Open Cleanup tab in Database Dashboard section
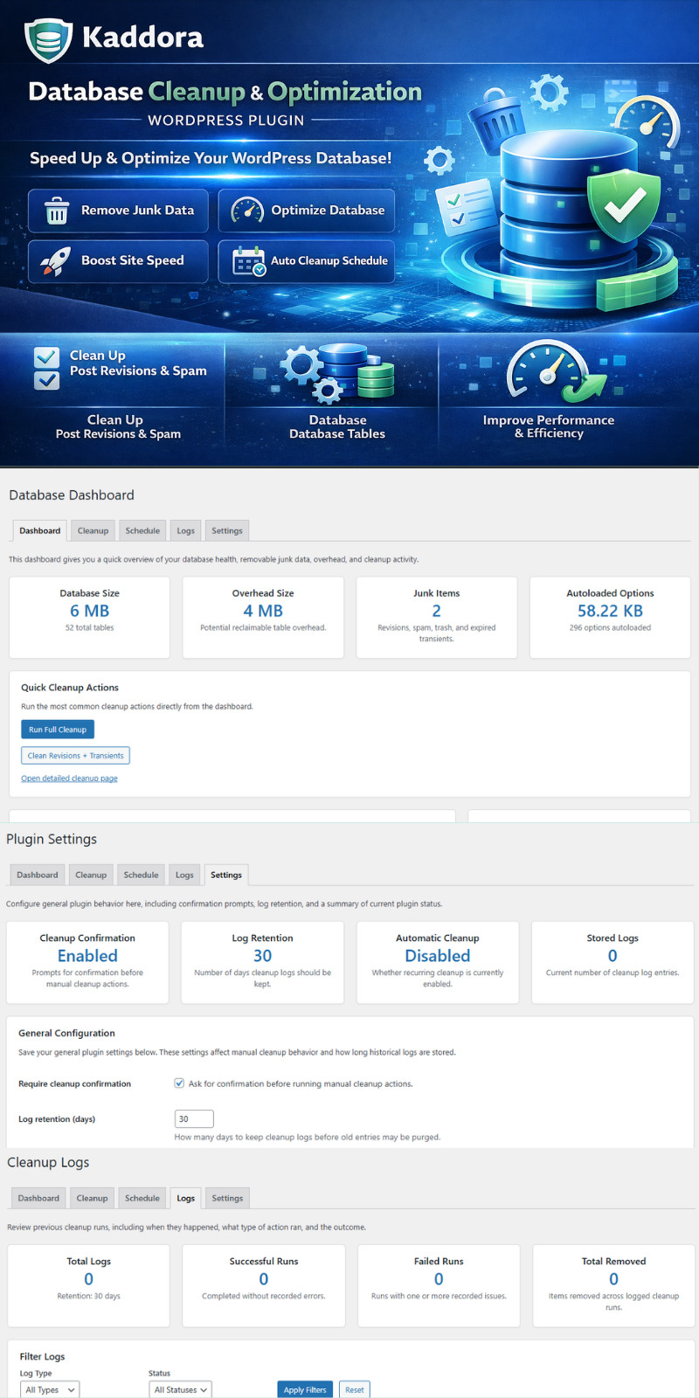 point(93,530)
